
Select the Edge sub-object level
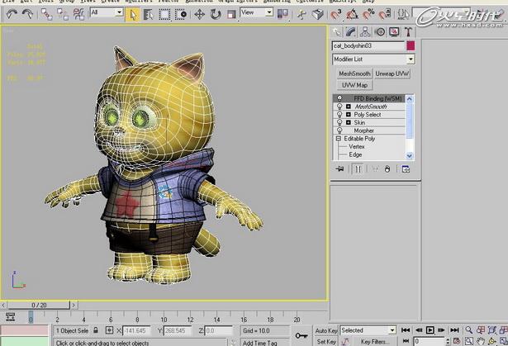click(355, 155)
